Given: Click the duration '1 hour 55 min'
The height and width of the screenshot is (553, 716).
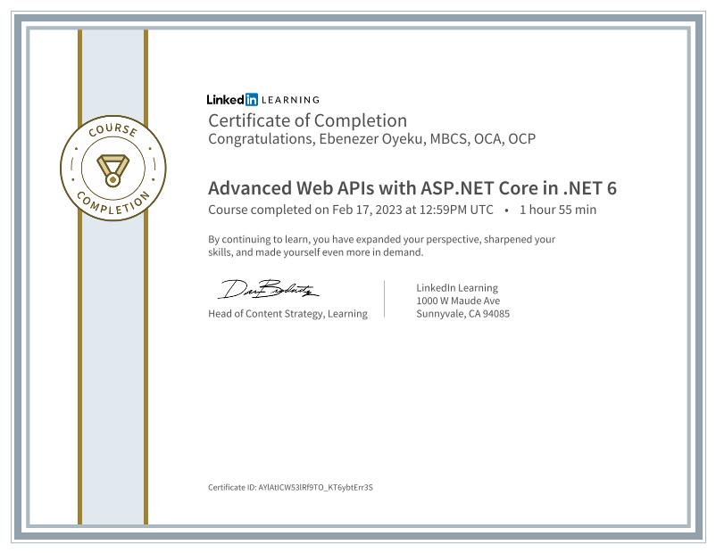Looking at the screenshot, I should 558,210.
